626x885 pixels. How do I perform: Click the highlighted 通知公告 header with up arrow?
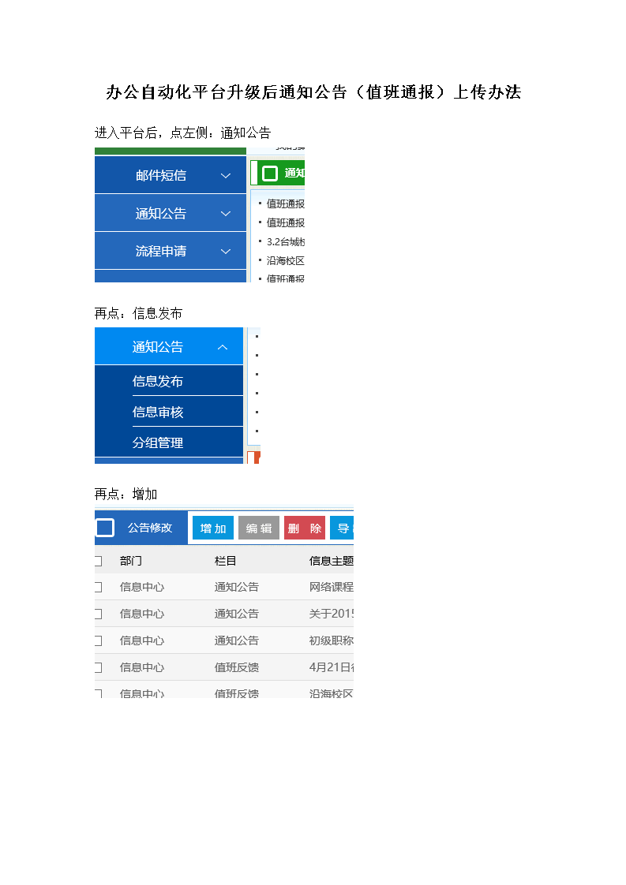168,346
